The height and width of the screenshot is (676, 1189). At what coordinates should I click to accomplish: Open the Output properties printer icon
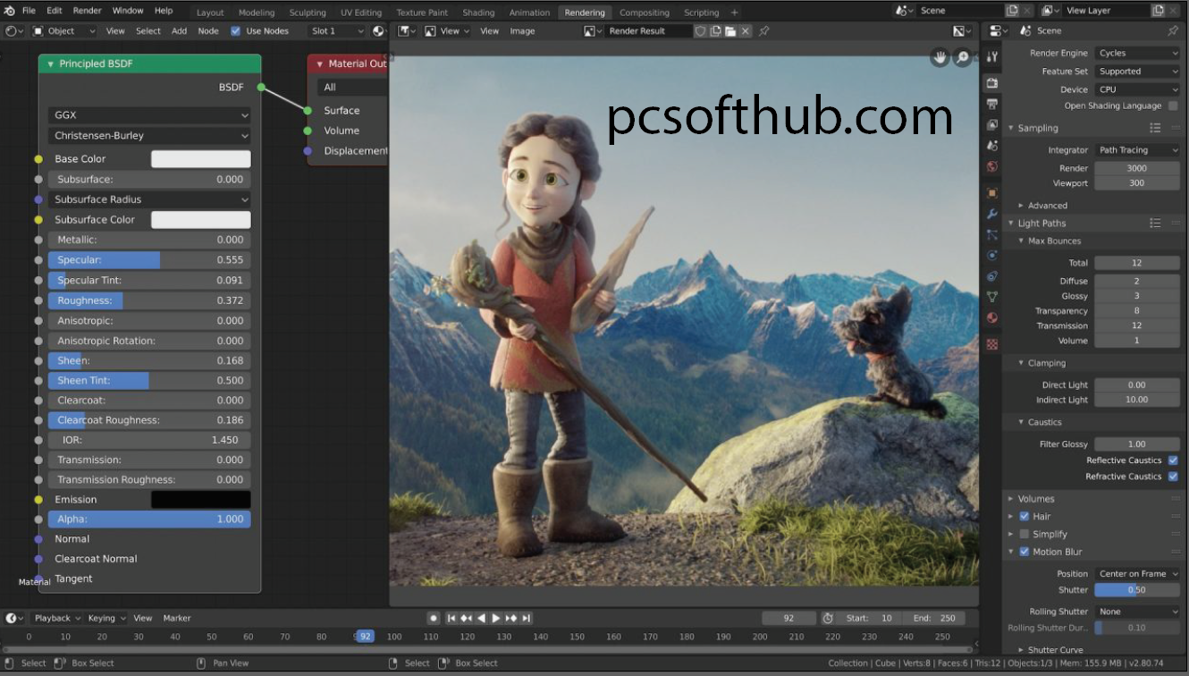pos(991,105)
